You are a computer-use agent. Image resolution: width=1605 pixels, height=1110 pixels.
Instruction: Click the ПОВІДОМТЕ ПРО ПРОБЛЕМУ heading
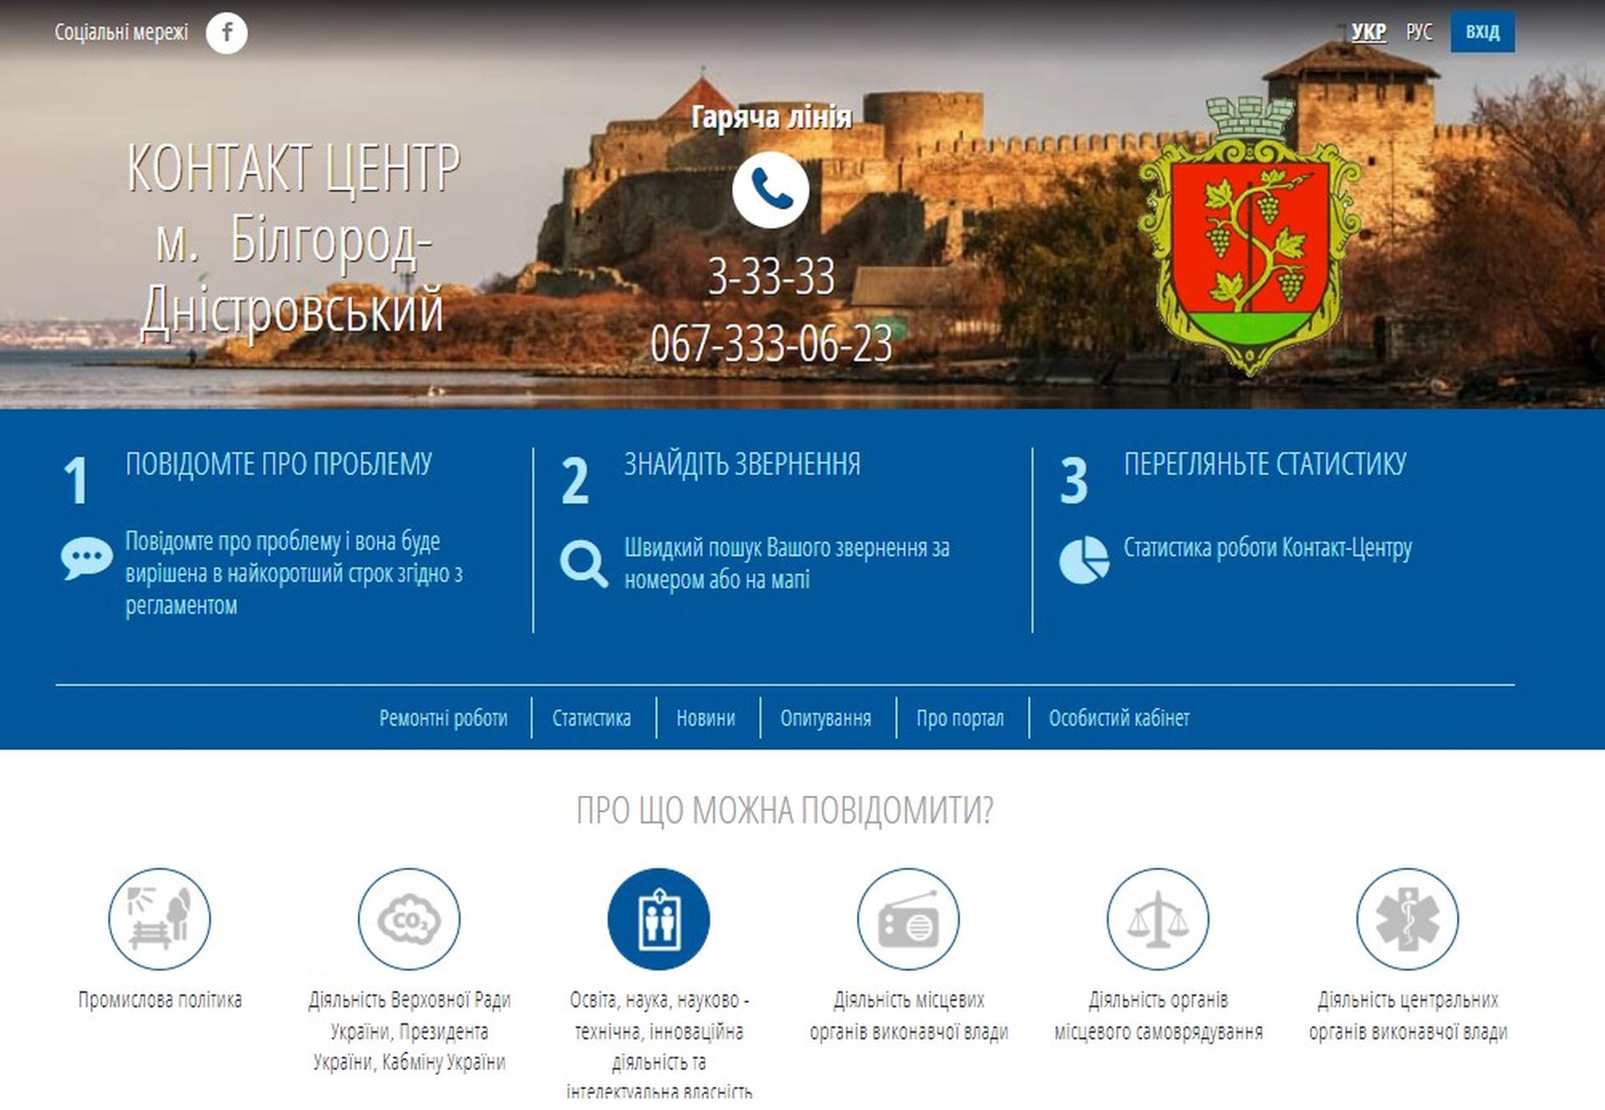pos(278,464)
